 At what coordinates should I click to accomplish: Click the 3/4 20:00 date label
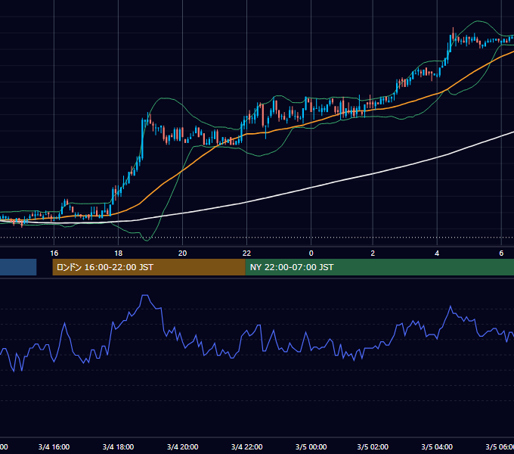pos(183,447)
